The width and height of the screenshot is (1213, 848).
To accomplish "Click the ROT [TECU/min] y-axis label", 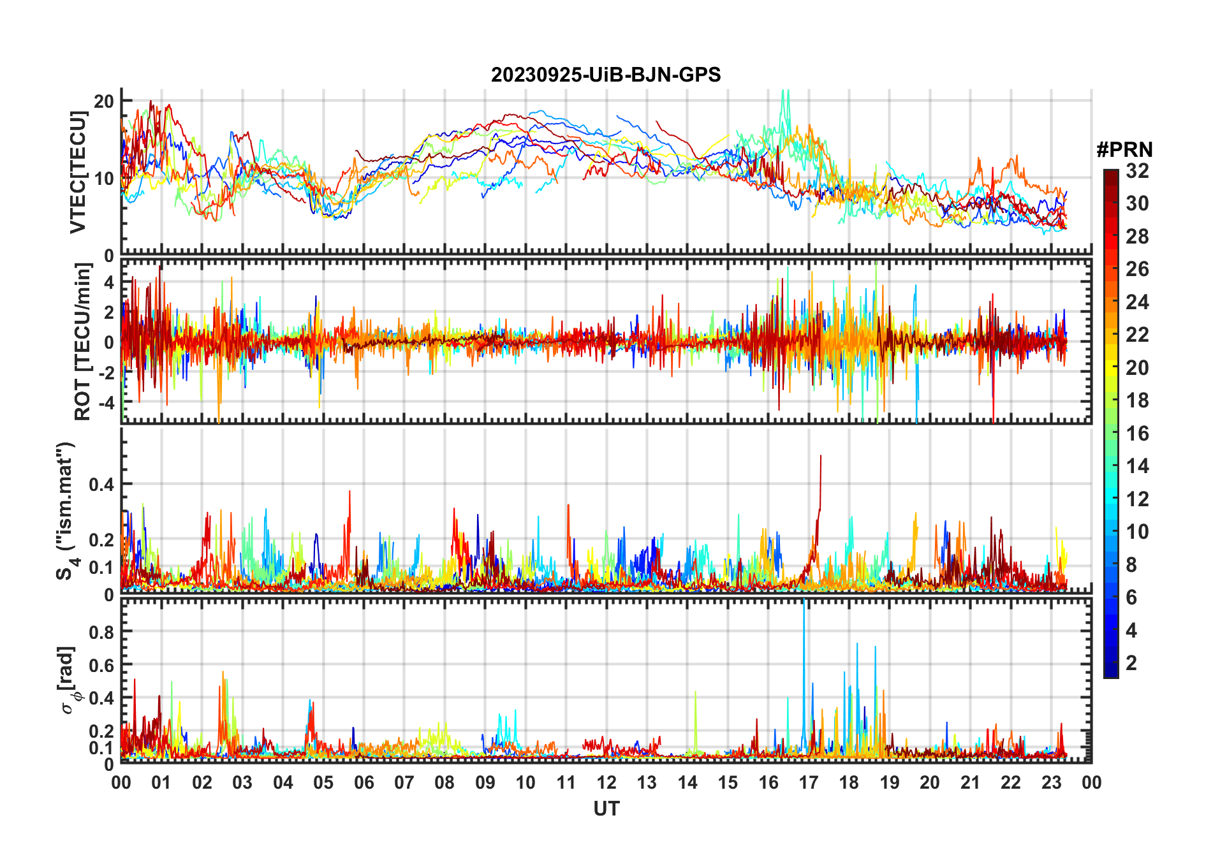I will coord(82,342).
